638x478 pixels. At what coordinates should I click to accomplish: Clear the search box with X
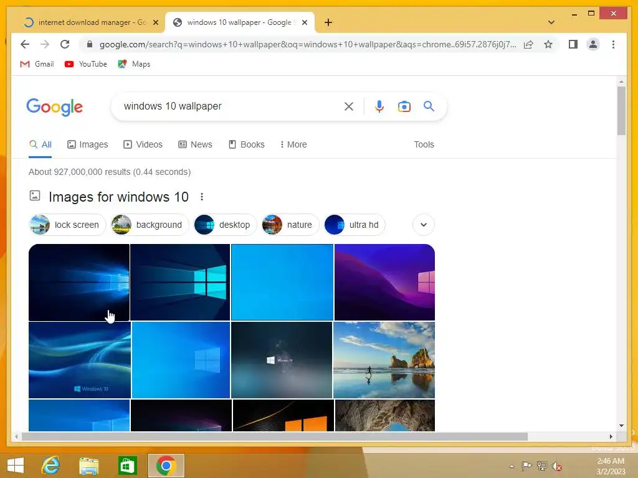pos(349,106)
